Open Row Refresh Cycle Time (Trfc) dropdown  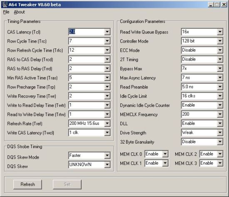point(107,50)
